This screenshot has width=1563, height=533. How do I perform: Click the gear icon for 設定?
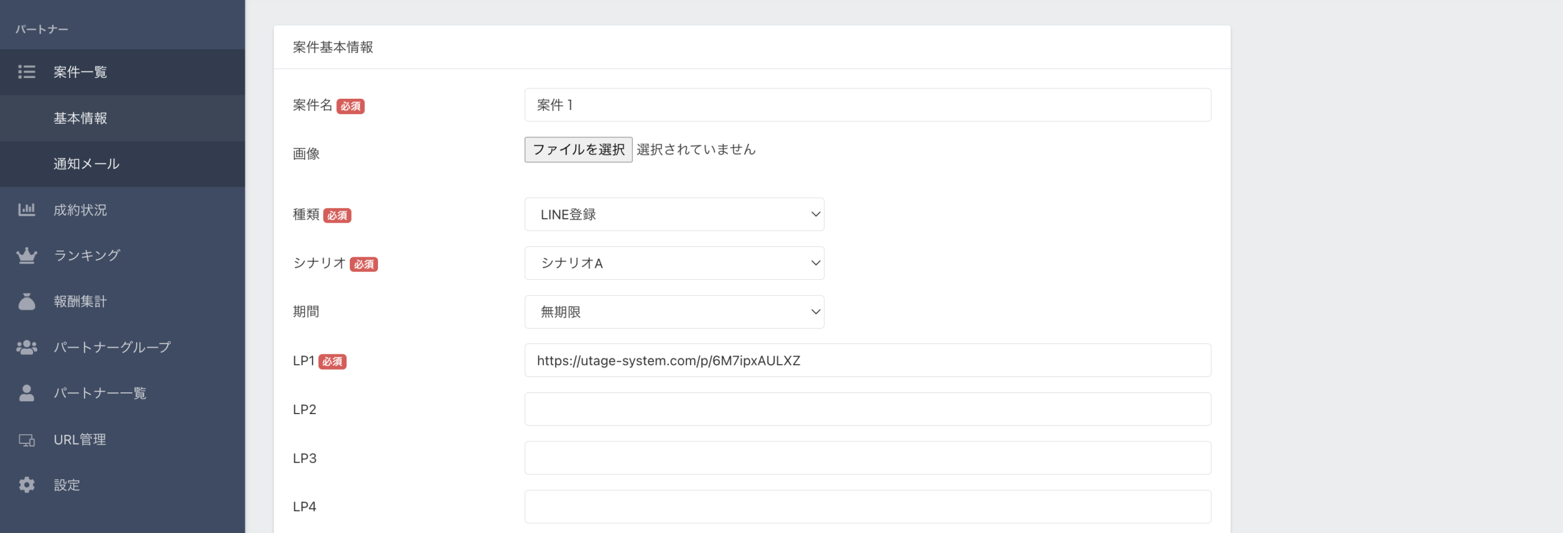[26, 485]
